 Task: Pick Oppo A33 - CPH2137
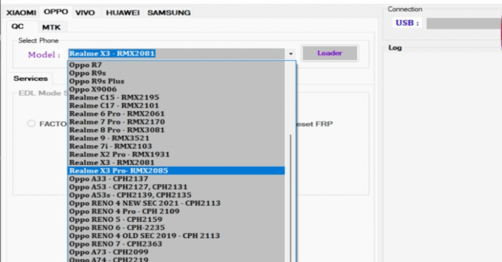coord(176,179)
